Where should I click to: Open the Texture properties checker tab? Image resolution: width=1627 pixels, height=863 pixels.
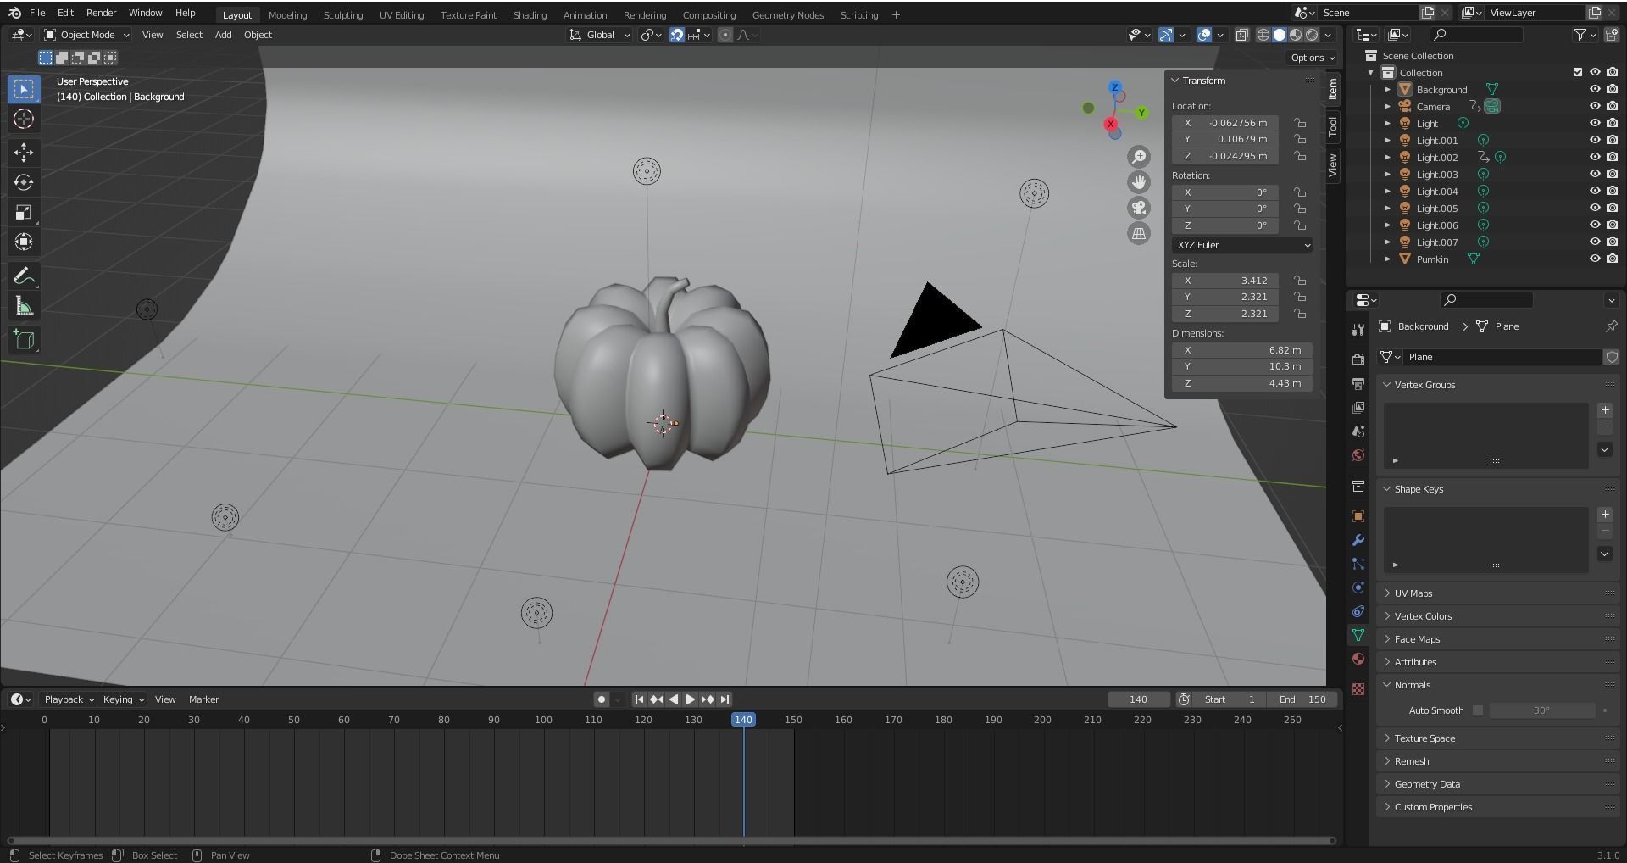point(1358,689)
